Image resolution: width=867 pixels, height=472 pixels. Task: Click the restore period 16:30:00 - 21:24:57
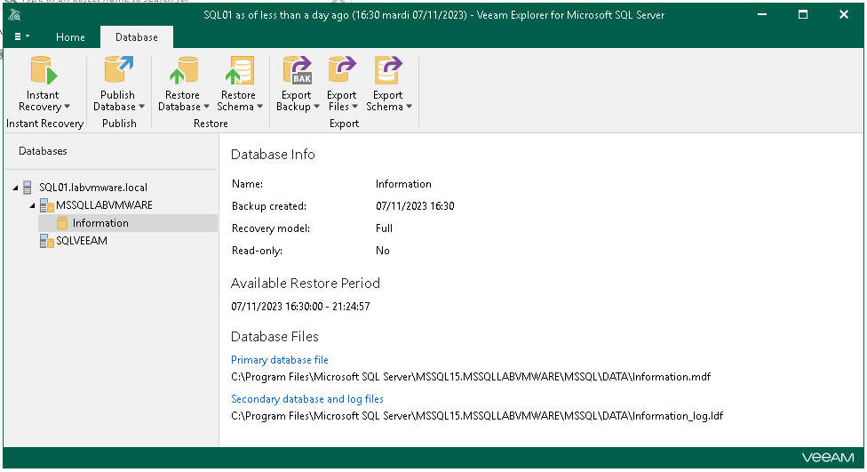click(301, 307)
